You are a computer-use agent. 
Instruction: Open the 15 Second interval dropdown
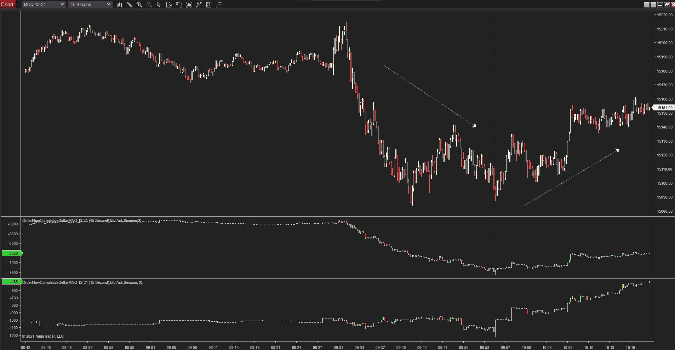(x=91, y=4)
